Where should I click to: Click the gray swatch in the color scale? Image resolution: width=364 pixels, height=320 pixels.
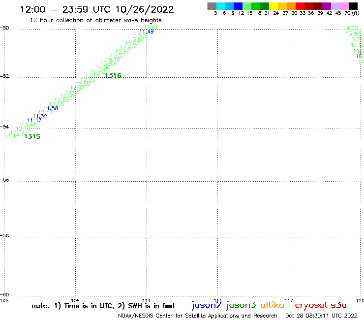point(212,6)
